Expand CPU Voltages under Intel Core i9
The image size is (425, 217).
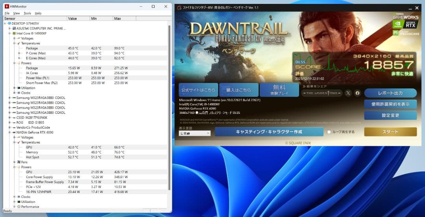coord(15,38)
